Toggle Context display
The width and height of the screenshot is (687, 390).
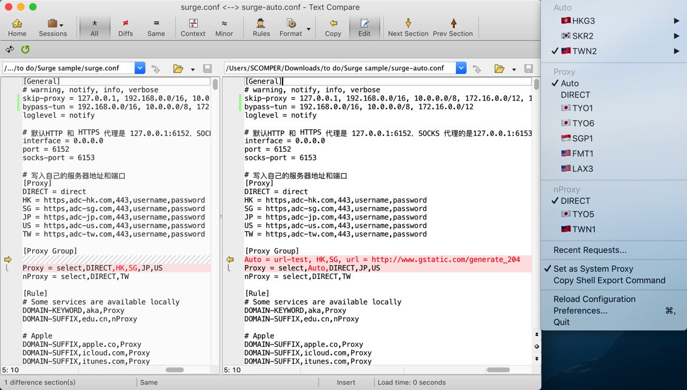(193, 28)
